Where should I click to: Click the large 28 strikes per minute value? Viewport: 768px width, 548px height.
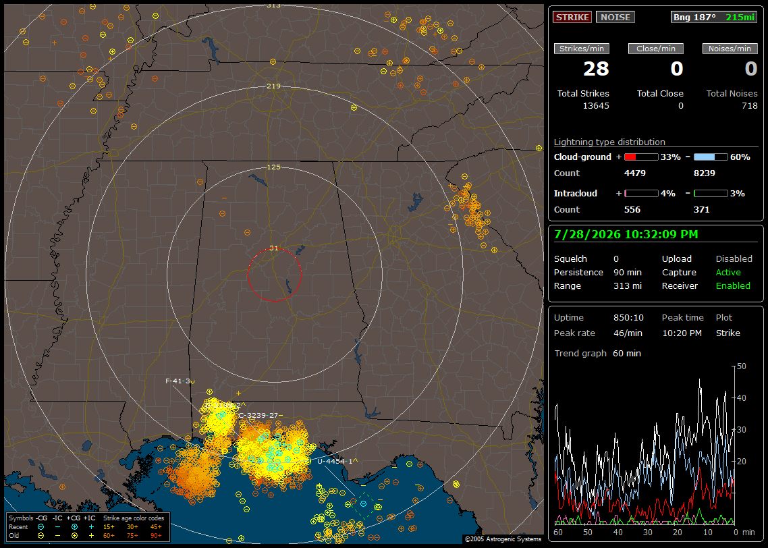596,69
